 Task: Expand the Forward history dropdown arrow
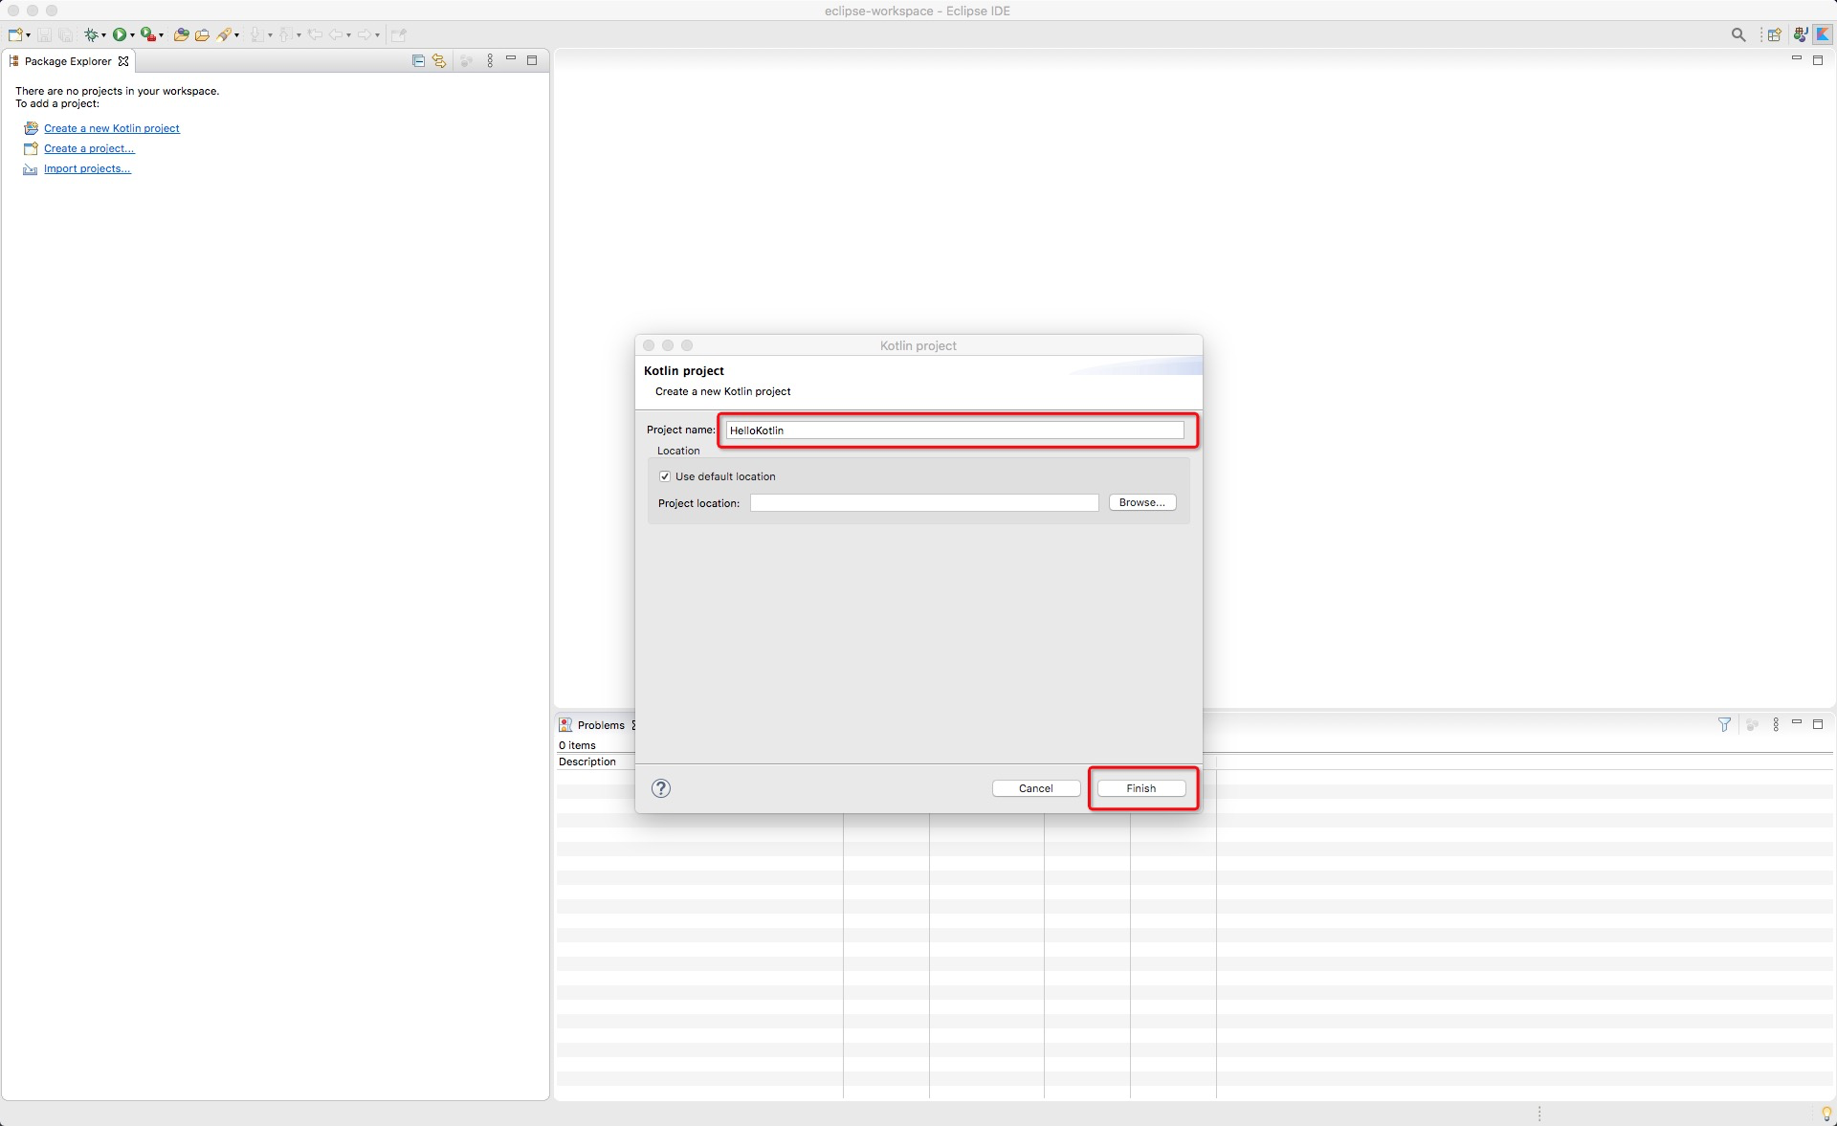click(x=377, y=35)
